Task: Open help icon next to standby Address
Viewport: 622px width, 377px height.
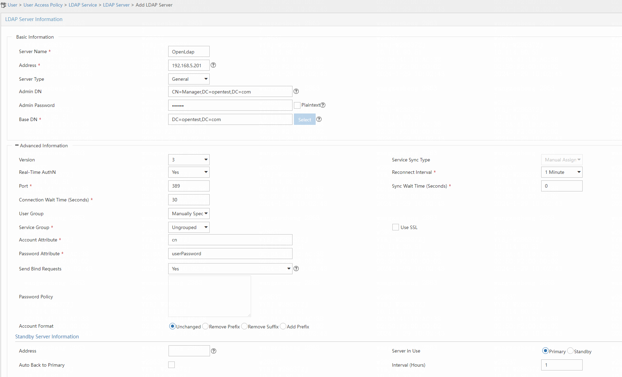Action: (x=214, y=351)
